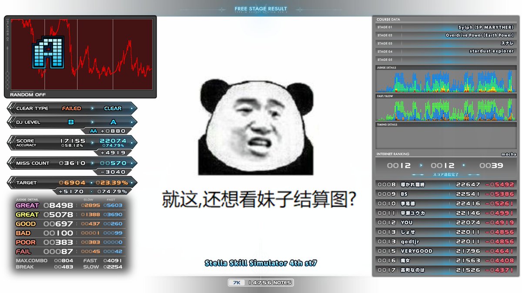Select ranking row 0015 VERYGOOD
522x293 pixels.
tap(446, 251)
